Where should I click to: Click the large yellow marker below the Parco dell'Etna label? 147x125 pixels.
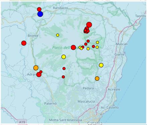point(64,57)
